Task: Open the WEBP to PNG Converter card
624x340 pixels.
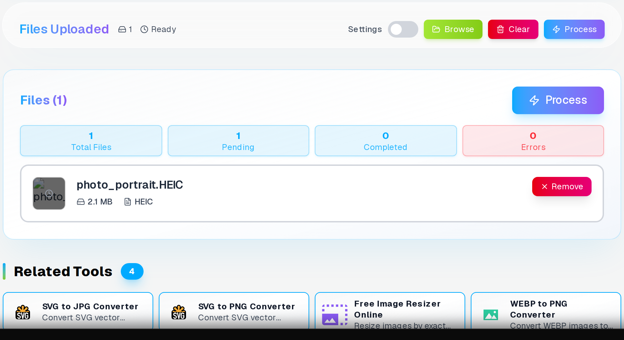Action: point(546,311)
